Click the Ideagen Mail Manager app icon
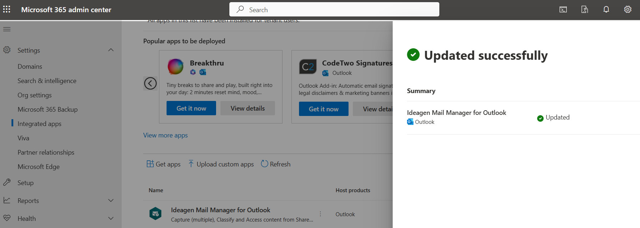 155,214
